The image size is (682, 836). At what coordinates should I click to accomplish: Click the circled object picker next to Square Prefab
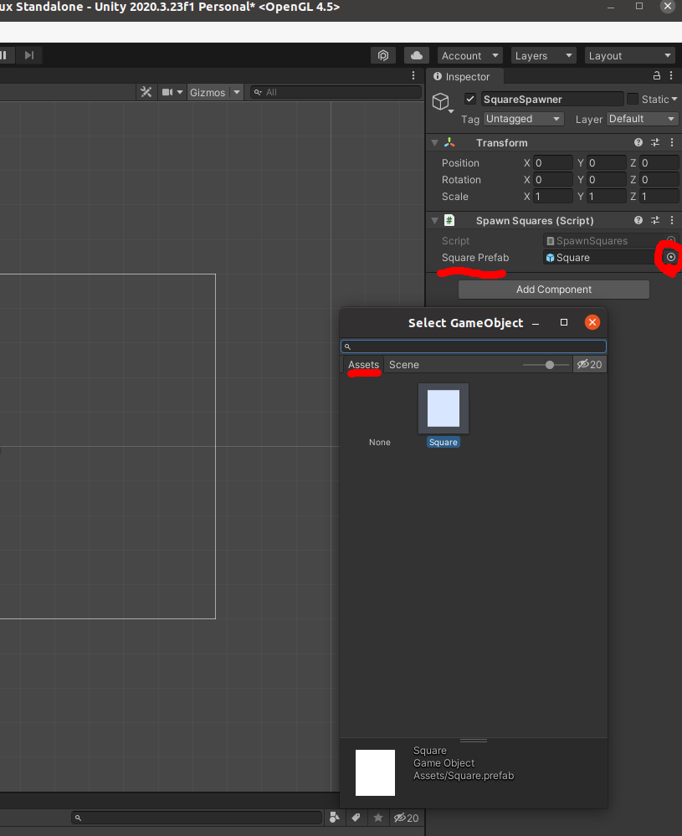pos(669,258)
